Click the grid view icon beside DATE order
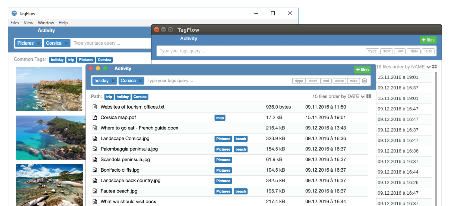 click(369, 96)
